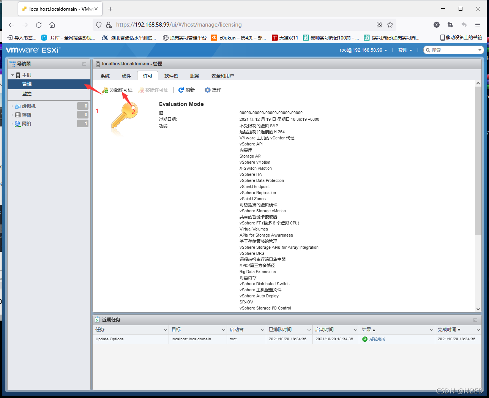This screenshot has width=489, height=398.
Task: Reload the page with refresh icon
Action: coord(39,25)
